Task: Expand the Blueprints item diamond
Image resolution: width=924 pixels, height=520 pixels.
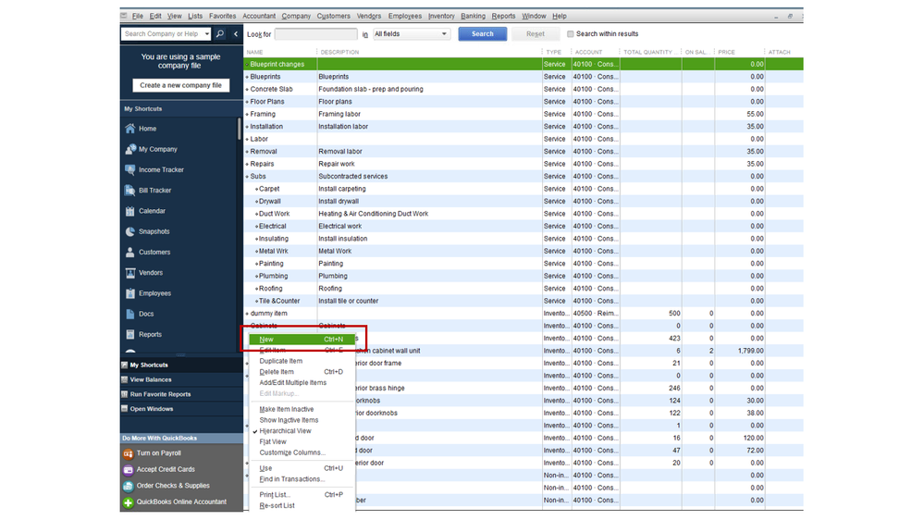Action: pyautogui.click(x=247, y=77)
